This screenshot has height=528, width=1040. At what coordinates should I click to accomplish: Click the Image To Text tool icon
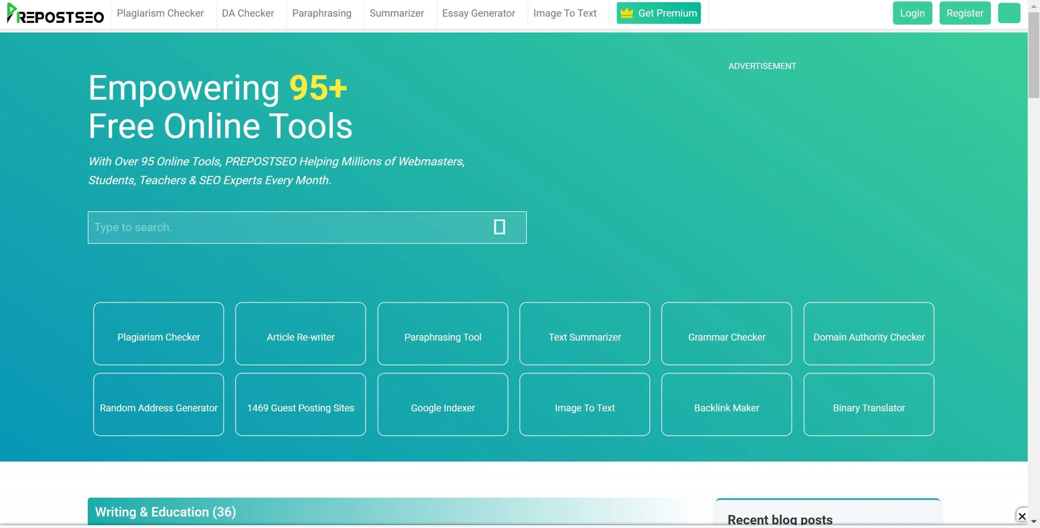[585, 407]
